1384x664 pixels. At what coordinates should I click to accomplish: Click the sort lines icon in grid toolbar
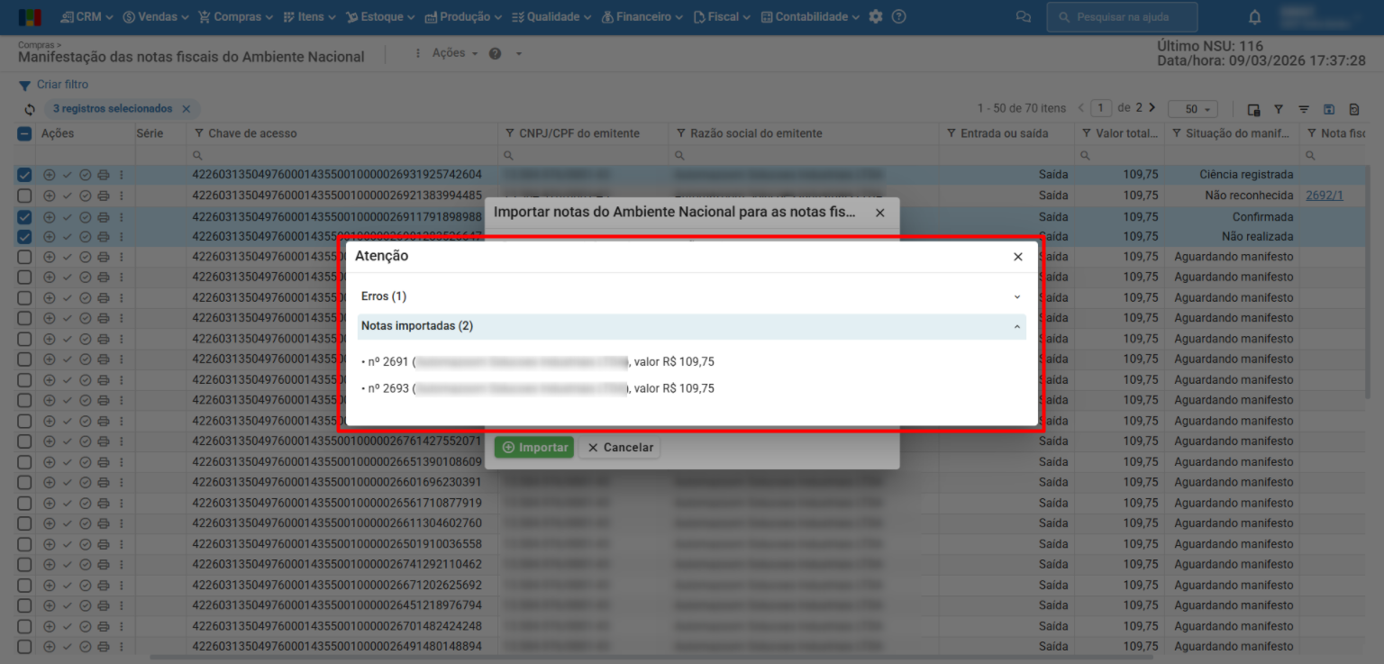point(1304,109)
